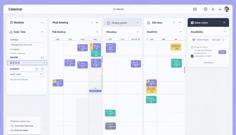Click the circular icon beside the card icon

click(205, 9)
